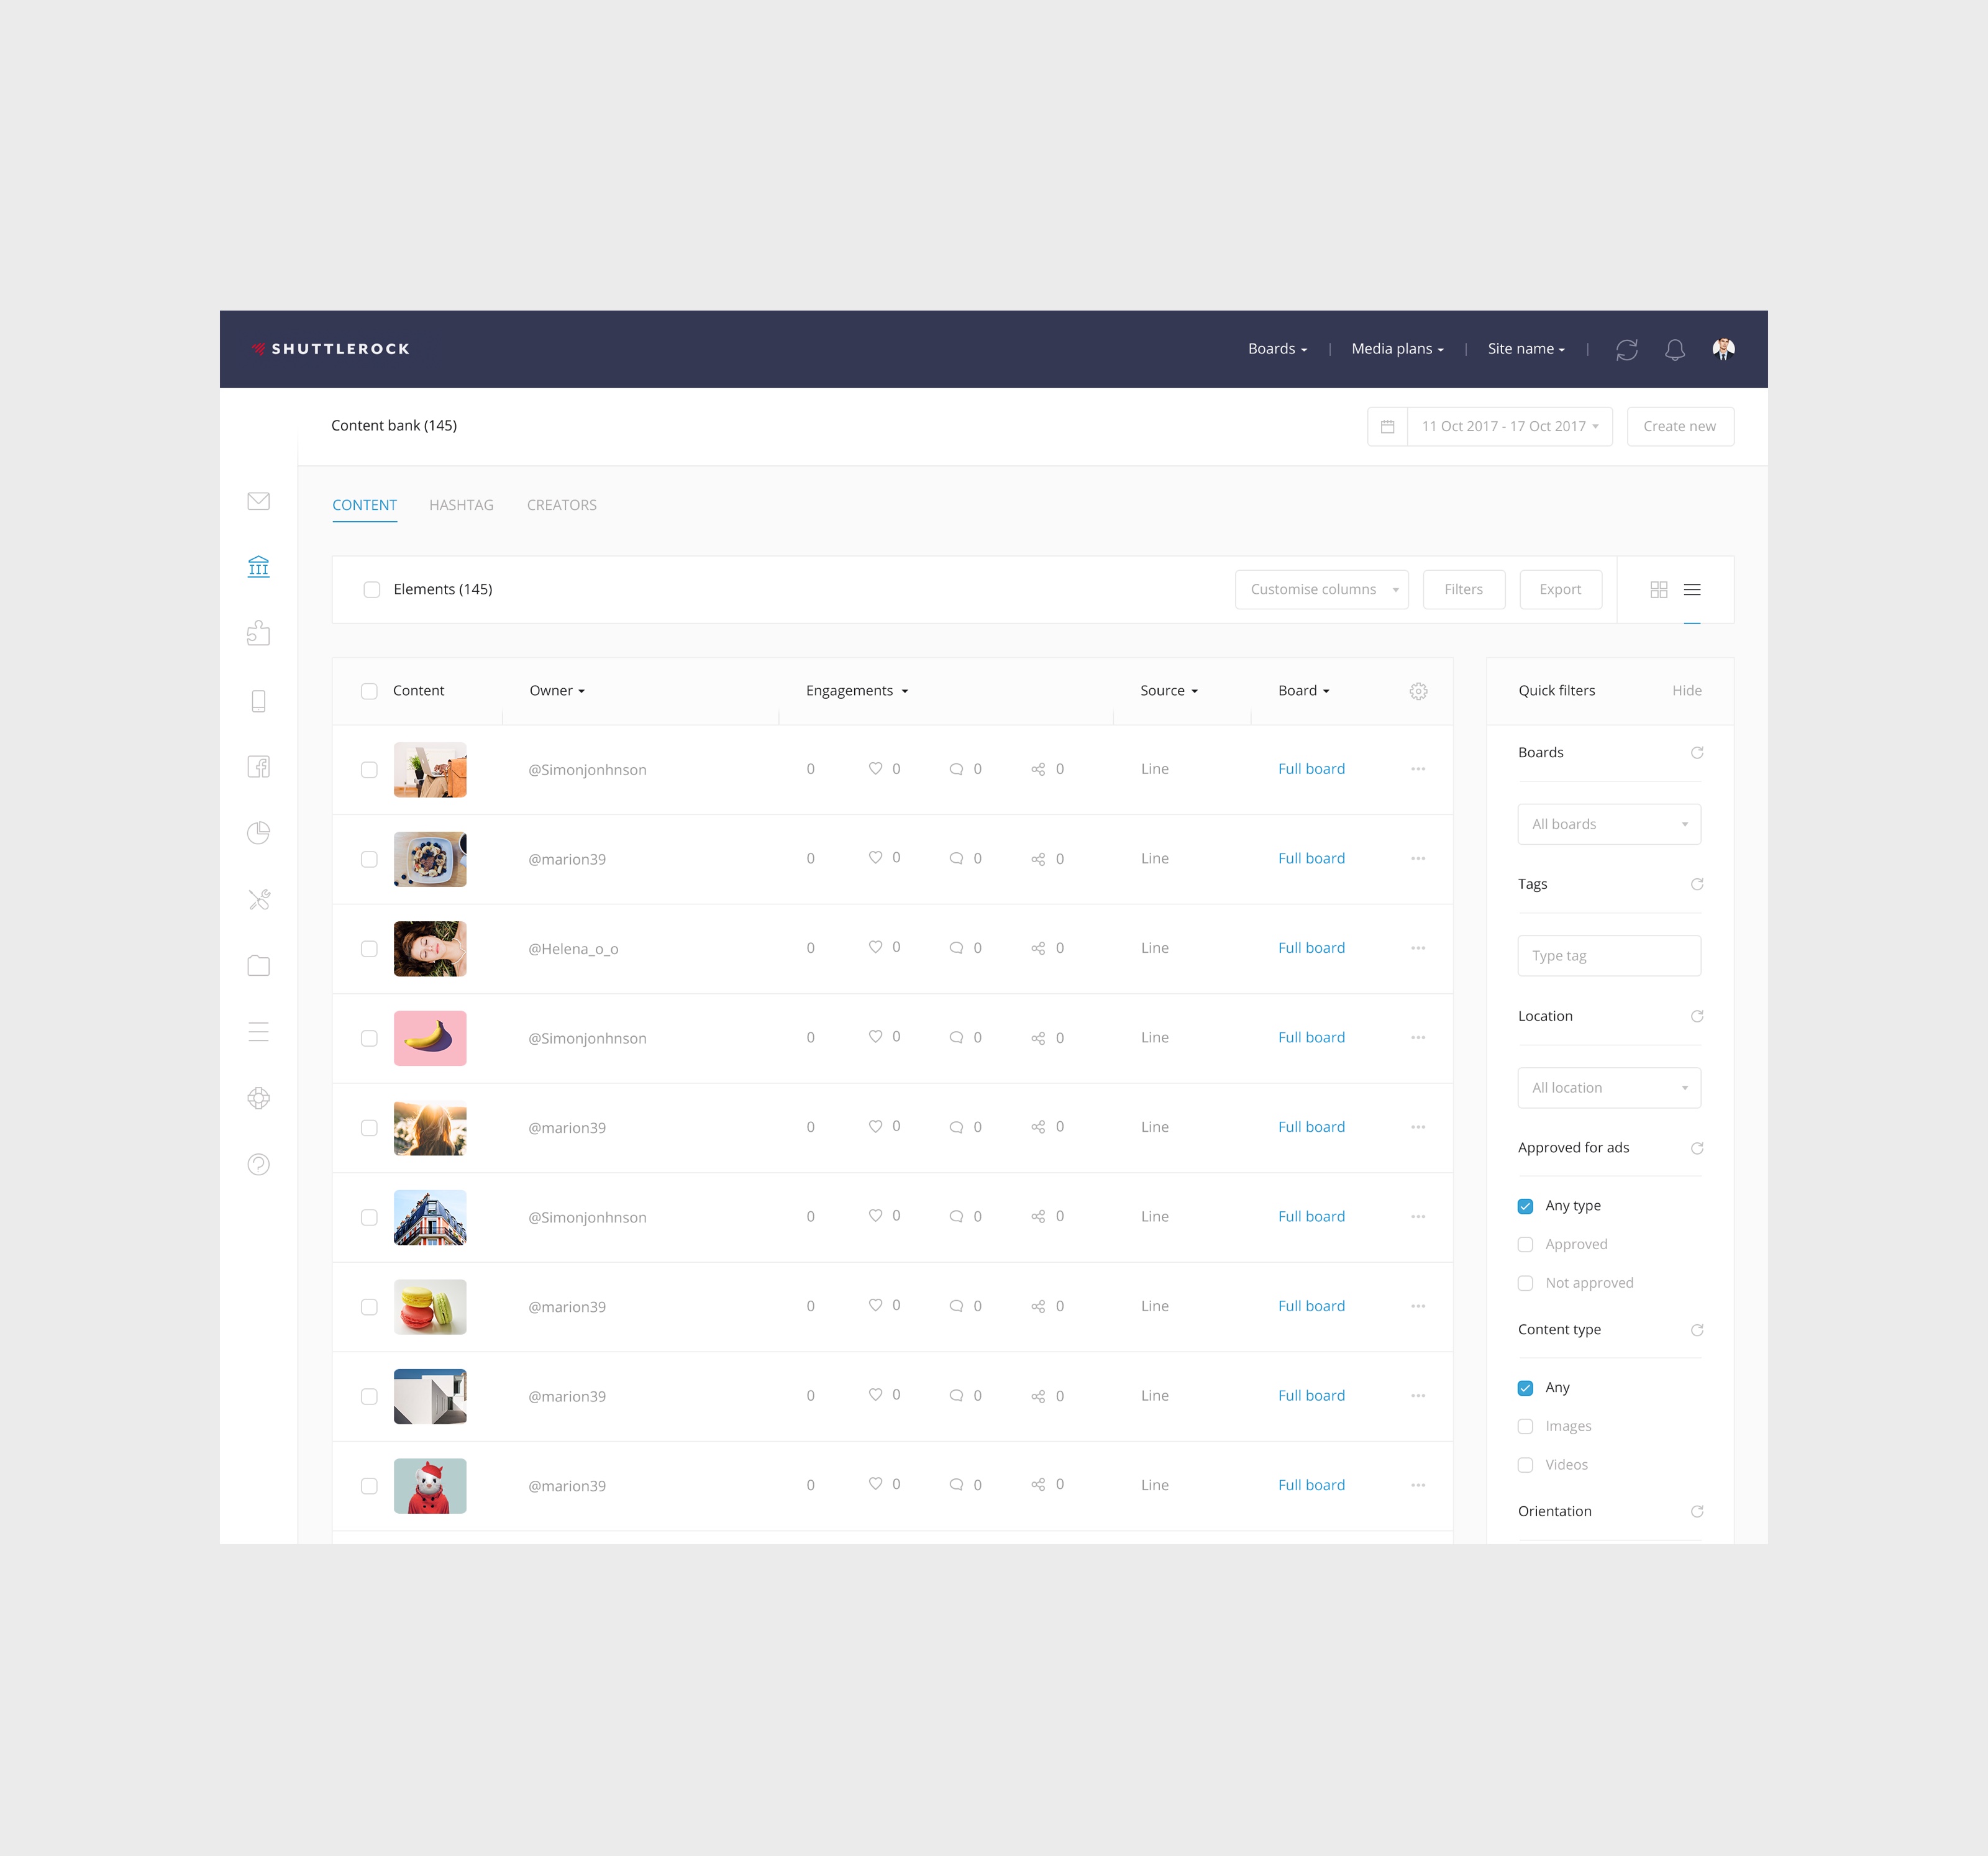Click the Export button
This screenshot has height=1856, width=1988.
pos(1559,588)
